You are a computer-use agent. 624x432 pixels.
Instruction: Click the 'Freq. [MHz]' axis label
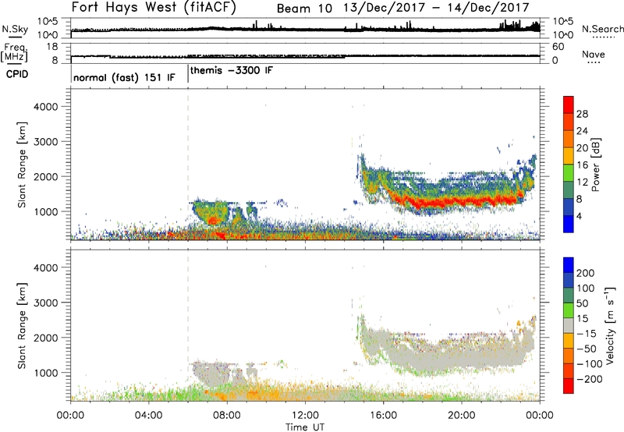[15, 52]
